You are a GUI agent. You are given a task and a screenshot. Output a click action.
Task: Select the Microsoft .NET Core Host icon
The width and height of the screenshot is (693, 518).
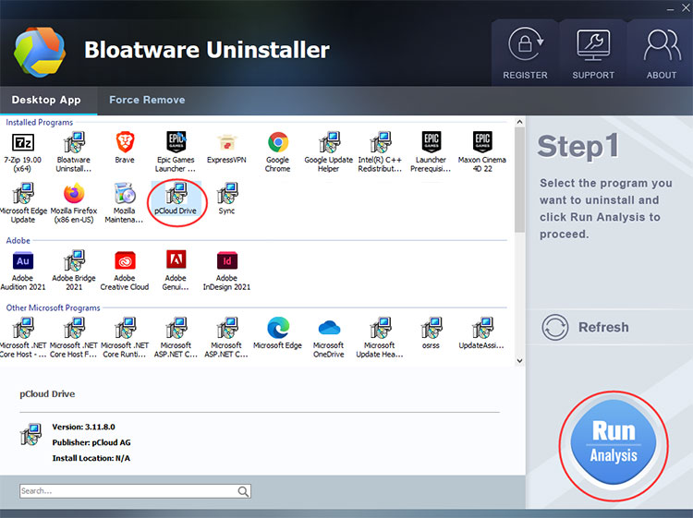[22, 328]
